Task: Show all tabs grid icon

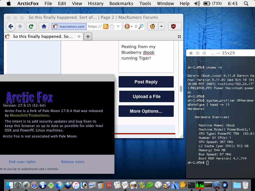Action: 179,37
